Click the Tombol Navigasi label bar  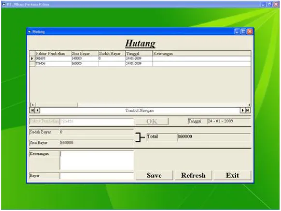point(140,110)
